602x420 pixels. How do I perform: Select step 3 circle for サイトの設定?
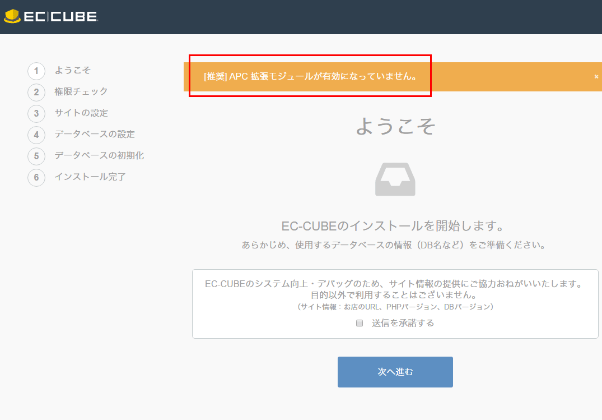point(36,113)
